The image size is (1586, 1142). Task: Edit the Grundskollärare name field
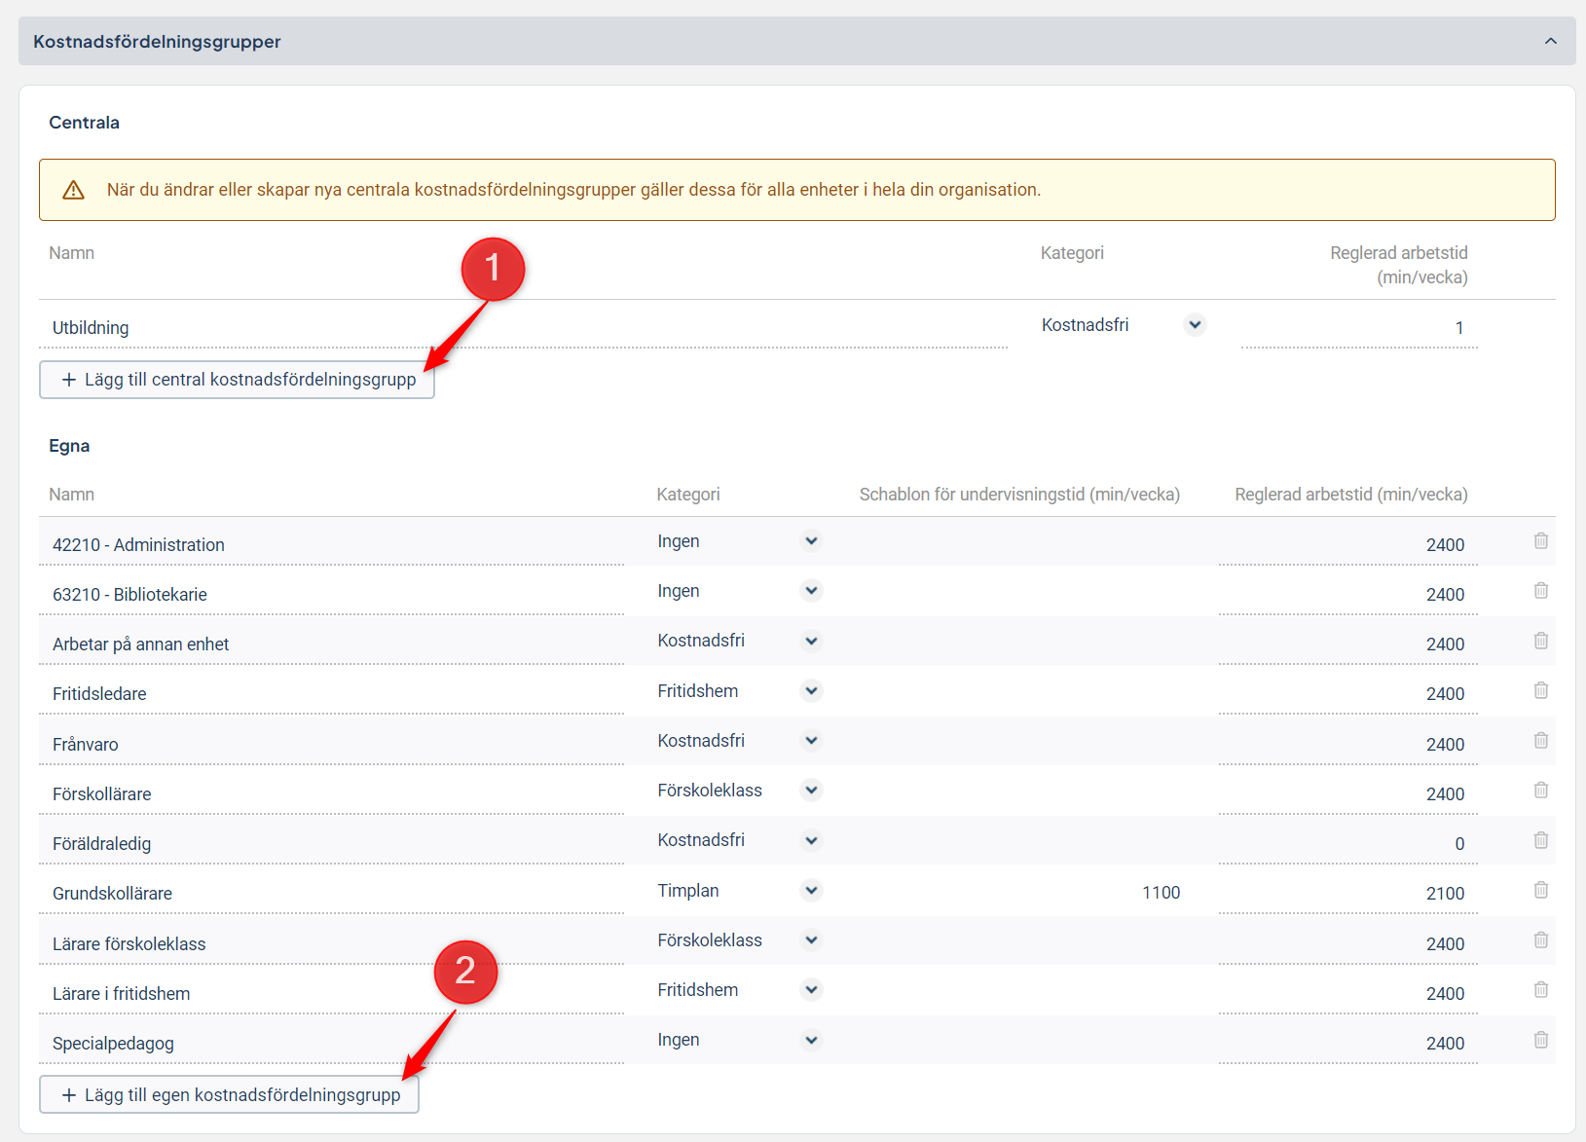pos(332,894)
